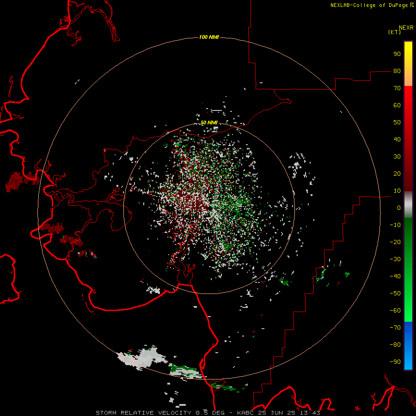Click the 60 value on velocity scale

pos(397,105)
